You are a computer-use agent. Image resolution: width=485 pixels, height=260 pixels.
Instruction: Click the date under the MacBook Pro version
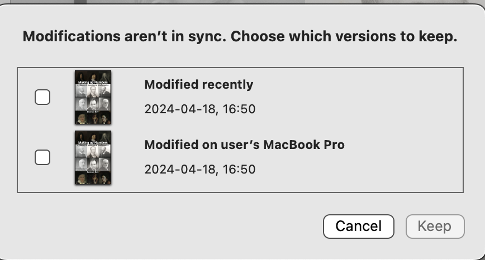pos(199,170)
